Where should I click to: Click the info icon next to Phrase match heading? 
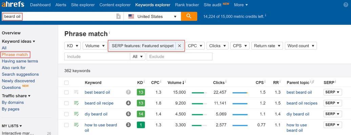point(109,33)
